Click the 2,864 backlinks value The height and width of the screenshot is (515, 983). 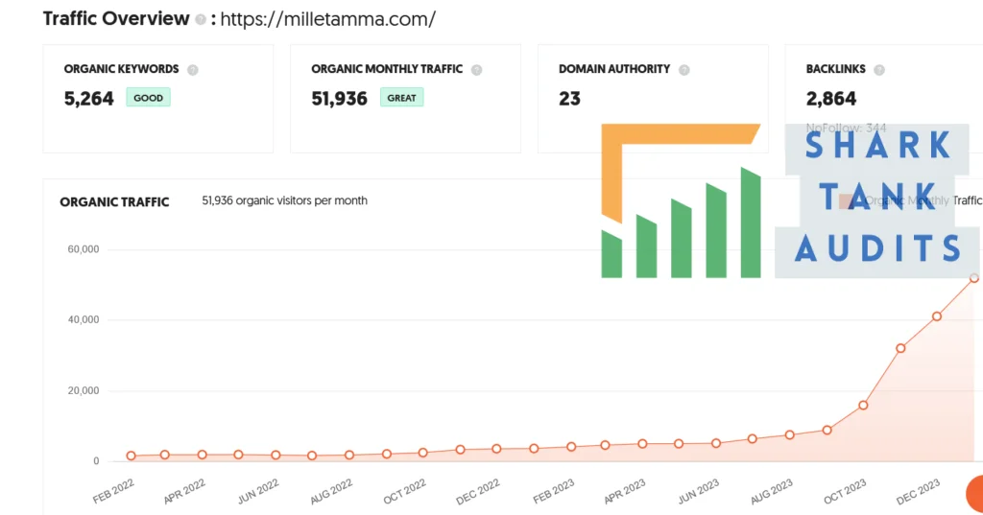pyautogui.click(x=831, y=99)
